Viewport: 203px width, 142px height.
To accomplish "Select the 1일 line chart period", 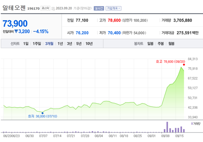I will coord(26,43).
